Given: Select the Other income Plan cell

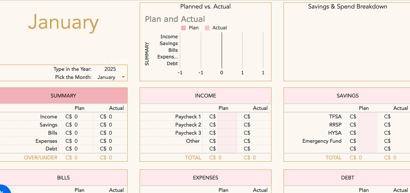Looking at the screenshot, I should coord(227,141).
